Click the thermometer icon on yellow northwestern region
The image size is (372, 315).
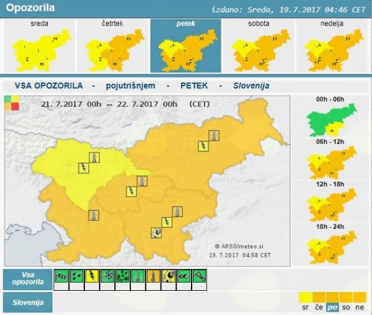(x=94, y=157)
